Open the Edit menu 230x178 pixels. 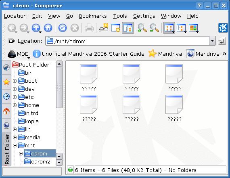pos(37,16)
